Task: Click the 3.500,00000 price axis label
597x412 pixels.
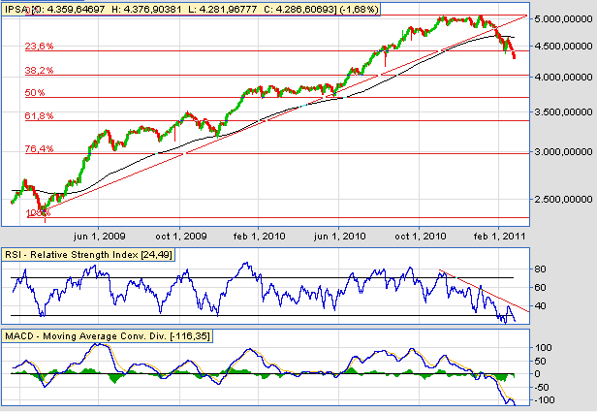Action: click(563, 111)
